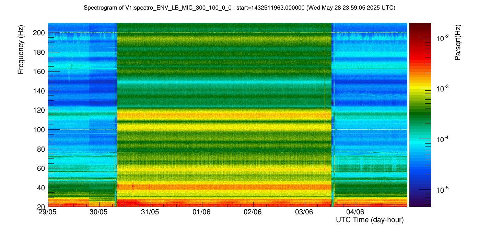The width and height of the screenshot is (479, 230).
Task: Pick the yellow colorbar region near 10^-3
Action: coord(420,88)
